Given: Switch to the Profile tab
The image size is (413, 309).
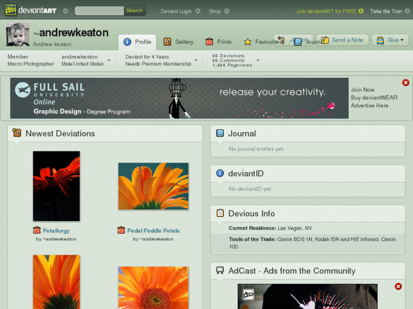Looking at the screenshot, I should pos(137,42).
